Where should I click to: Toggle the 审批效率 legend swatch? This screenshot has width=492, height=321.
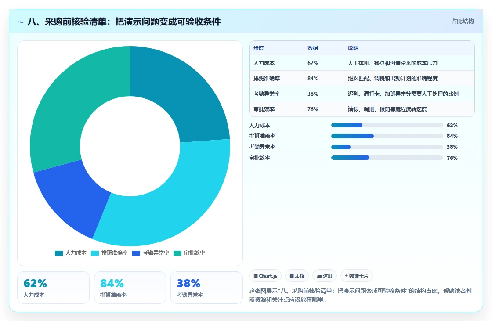pyautogui.click(x=177, y=253)
